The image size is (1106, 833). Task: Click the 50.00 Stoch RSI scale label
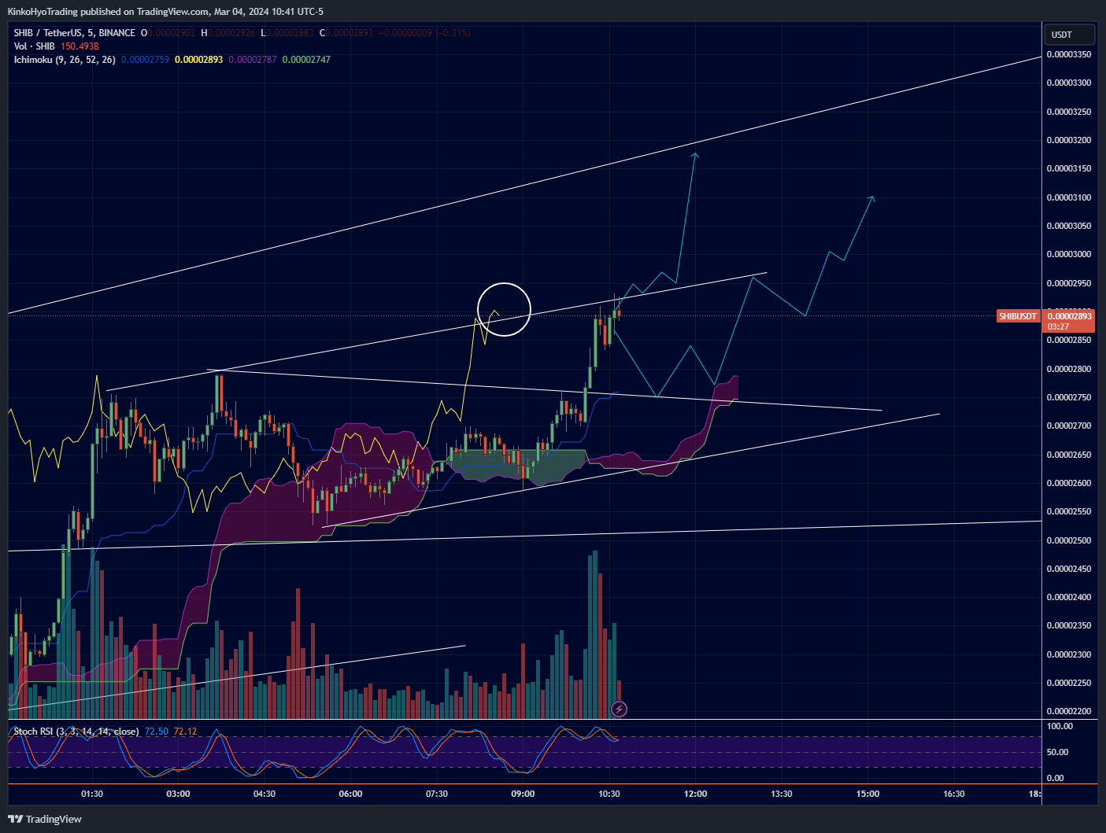[1057, 752]
